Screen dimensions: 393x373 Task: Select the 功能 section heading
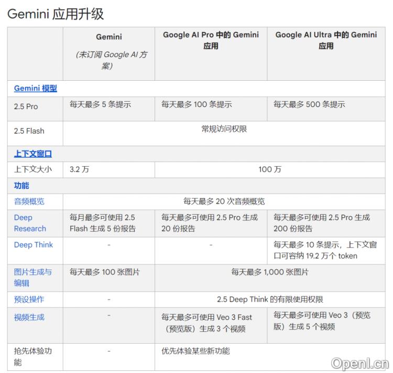pos(21,186)
